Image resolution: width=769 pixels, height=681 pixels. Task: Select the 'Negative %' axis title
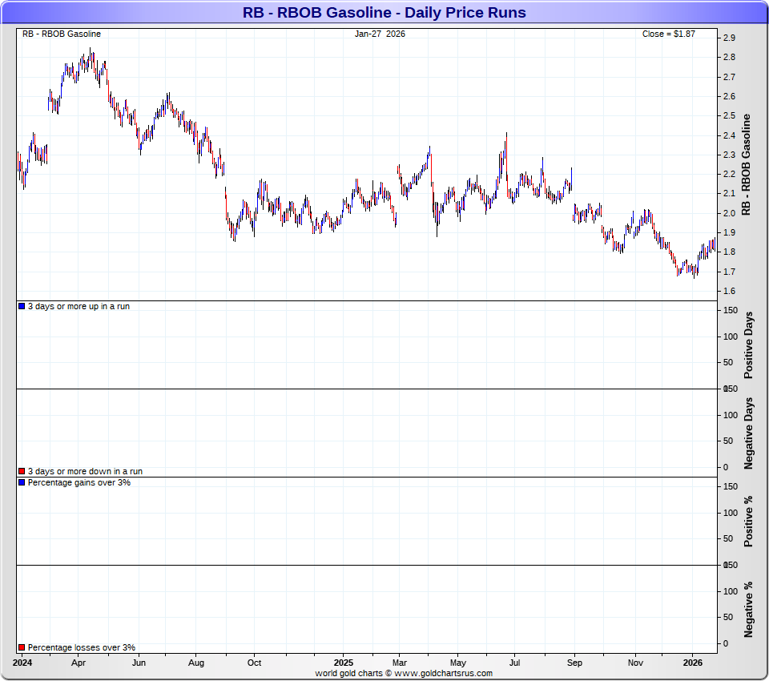(749, 609)
